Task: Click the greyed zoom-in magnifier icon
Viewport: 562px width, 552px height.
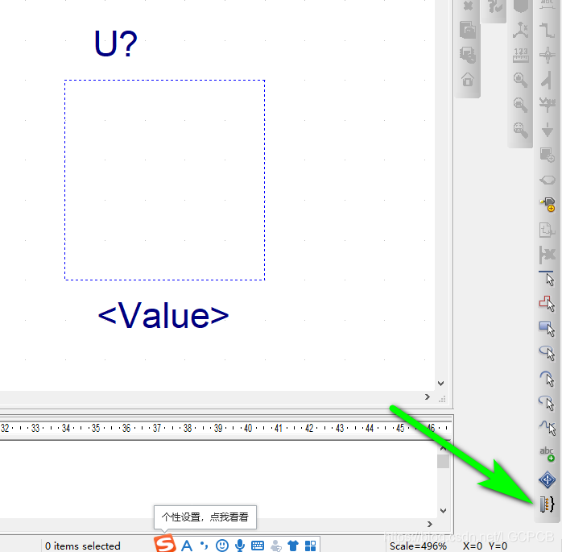Action: 520,80
